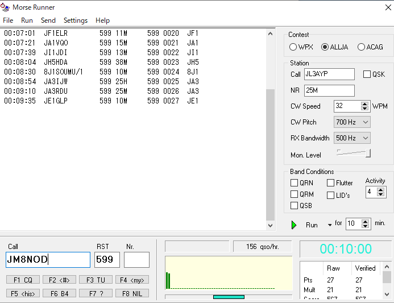Select the ACAG contest radio button
Viewport: 394px width, 303px height.
[x=361, y=47]
